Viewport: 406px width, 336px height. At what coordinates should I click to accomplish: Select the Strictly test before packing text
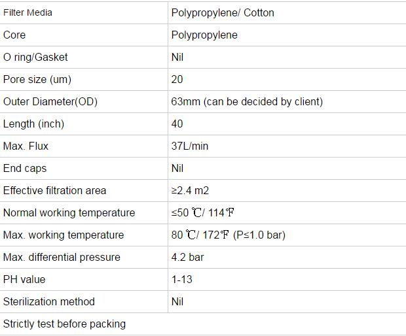(x=64, y=324)
